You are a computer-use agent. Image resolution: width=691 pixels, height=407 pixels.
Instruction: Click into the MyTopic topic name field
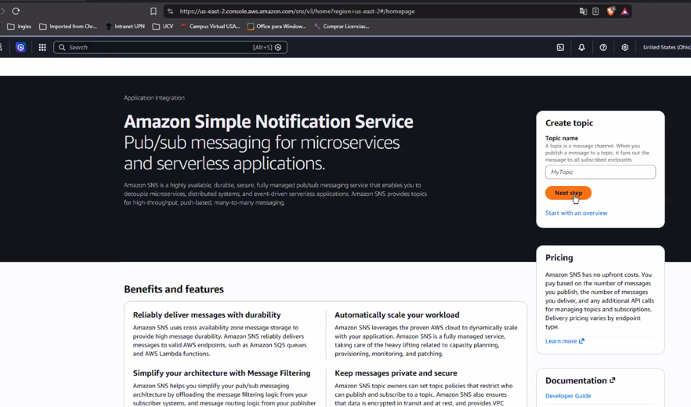point(600,172)
